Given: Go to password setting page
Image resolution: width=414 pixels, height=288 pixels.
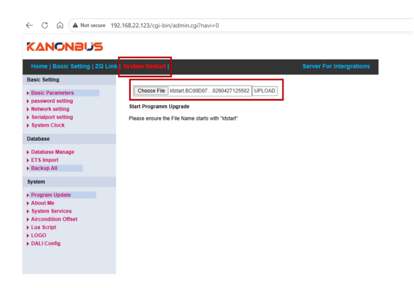Looking at the screenshot, I should pyautogui.click(x=51, y=101).
